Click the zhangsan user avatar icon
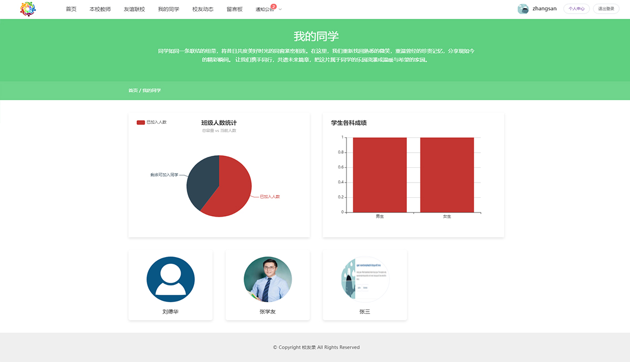The width and height of the screenshot is (630, 362). pyautogui.click(x=523, y=9)
